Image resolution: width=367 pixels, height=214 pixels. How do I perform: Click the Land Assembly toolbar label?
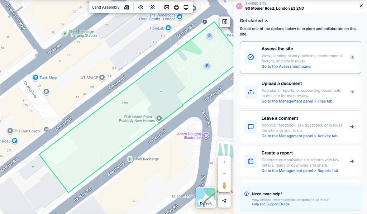(106, 8)
